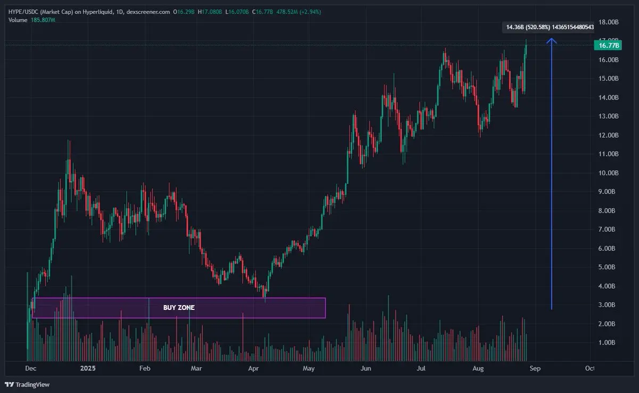
Task: Click the green 16.77B current price label
Action: click(x=609, y=46)
